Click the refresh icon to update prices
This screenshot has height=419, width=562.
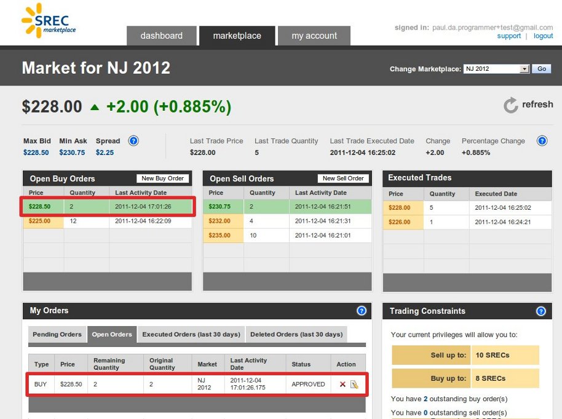click(511, 105)
